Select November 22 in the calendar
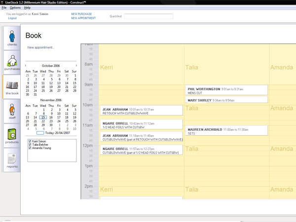This screenshot has width=296, height=222. pos(43,121)
